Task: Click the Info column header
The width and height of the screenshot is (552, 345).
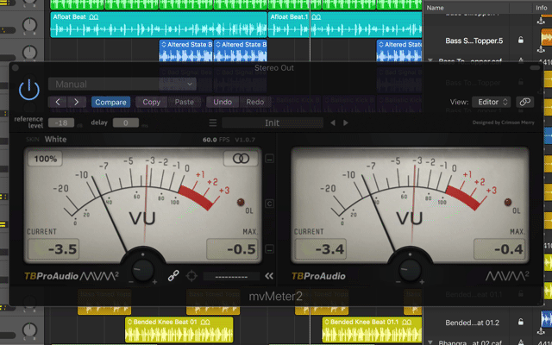Action: (542, 8)
